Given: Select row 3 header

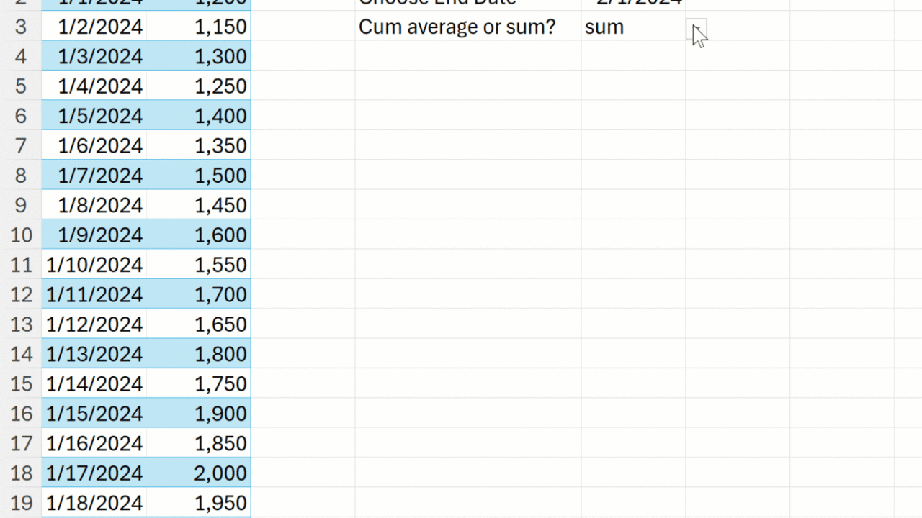Looking at the screenshot, I should click(21, 27).
